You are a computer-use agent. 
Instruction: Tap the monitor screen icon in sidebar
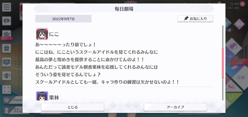pos(7,62)
